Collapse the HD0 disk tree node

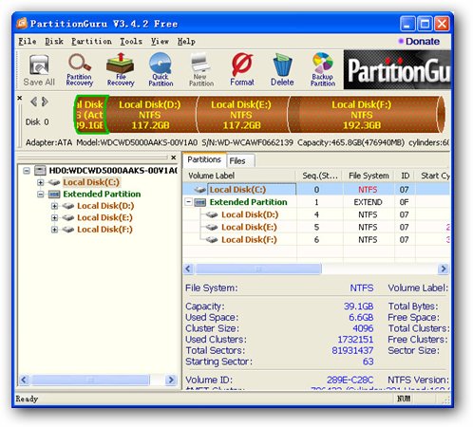[x=27, y=171]
